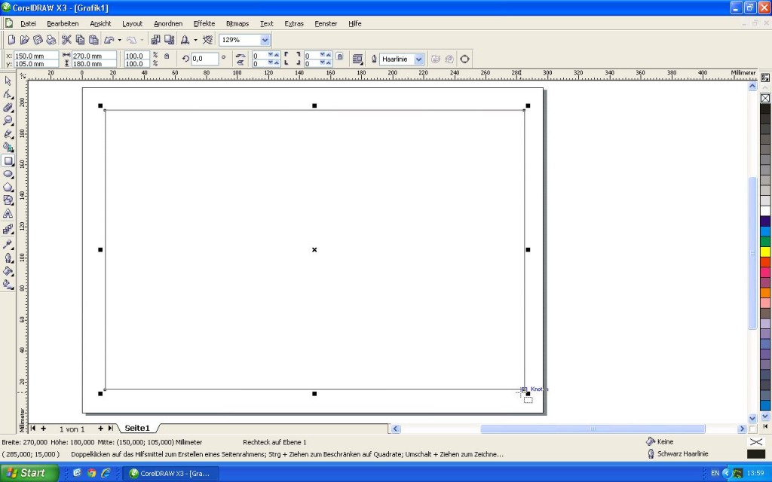Expand the Undo history arrow

[120, 41]
